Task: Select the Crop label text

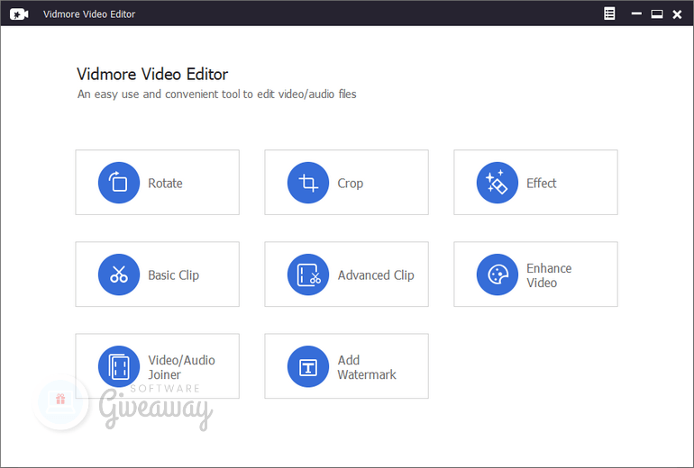Action: pos(350,184)
